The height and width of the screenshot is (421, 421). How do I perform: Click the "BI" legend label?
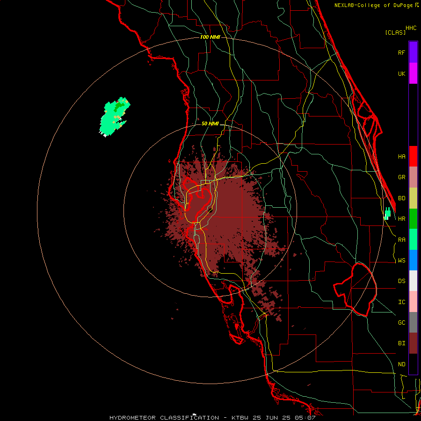click(x=401, y=343)
